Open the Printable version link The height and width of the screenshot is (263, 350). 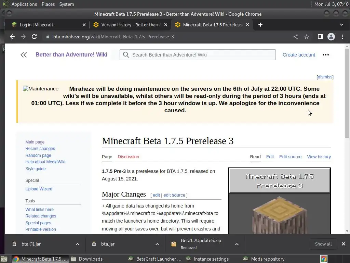(41, 229)
